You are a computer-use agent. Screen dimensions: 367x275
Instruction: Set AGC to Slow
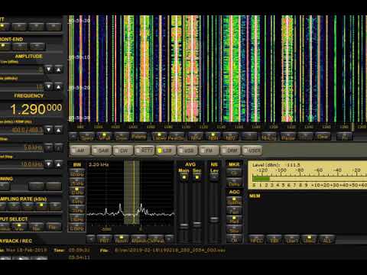click(234, 229)
